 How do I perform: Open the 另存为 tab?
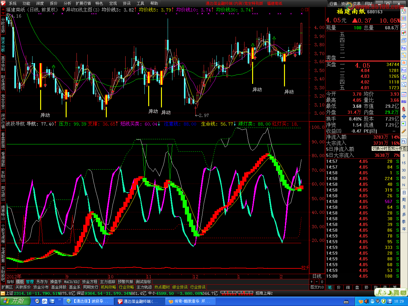(x=42, y=282)
